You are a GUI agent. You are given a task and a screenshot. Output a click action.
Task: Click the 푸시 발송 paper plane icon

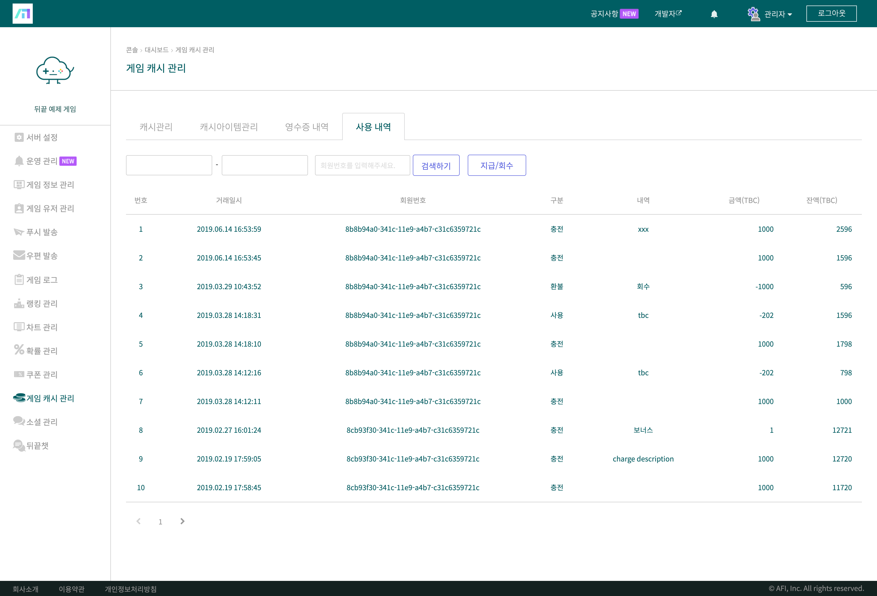coord(19,232)
